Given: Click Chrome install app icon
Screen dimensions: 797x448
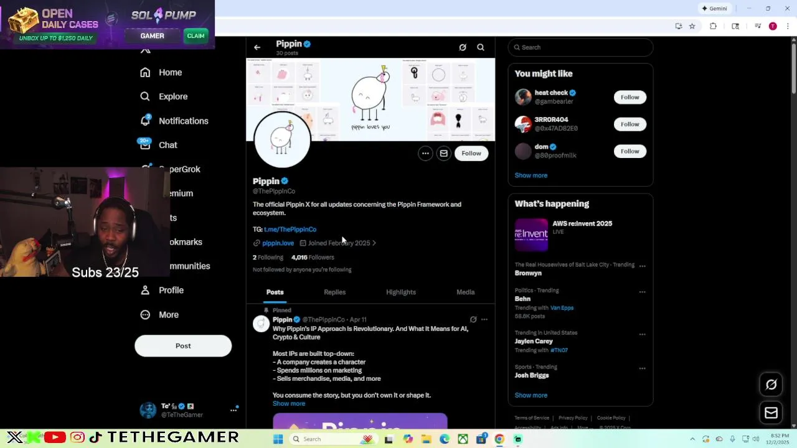Looking at the screenshot, I should pyautogui.click(x=678, y=26).
